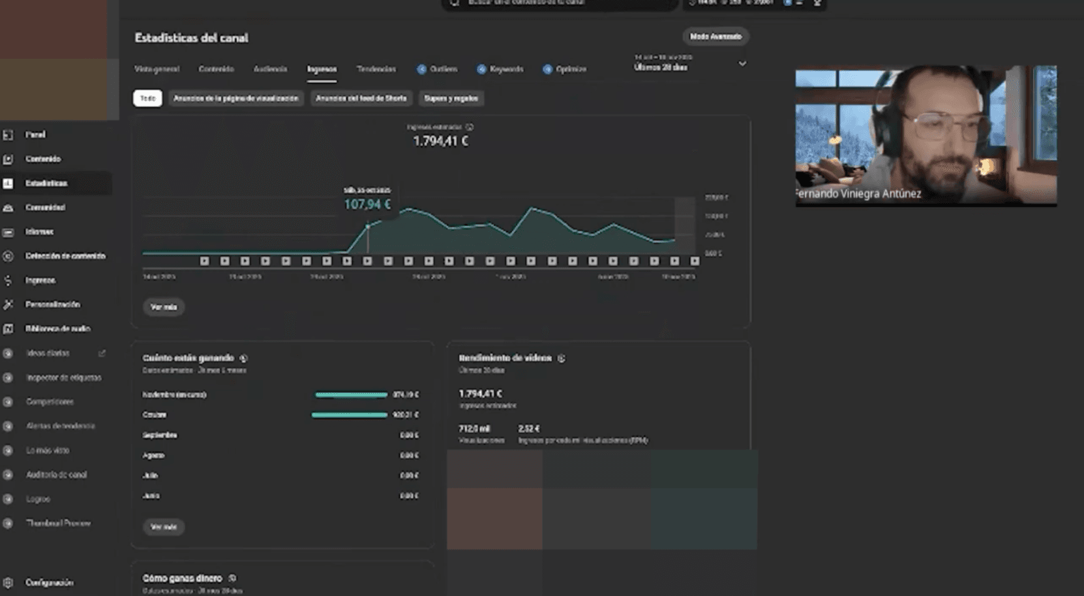Viewport: 1084px width, 596px height.
Task: Click the Ingresos dollar icon in sidebar
Action: point(8,281)
